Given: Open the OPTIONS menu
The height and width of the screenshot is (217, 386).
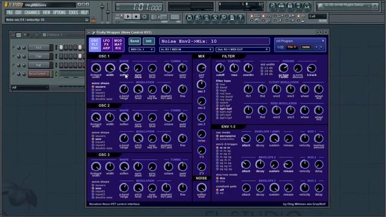Looking at the screenshot, I should [59, 12].
